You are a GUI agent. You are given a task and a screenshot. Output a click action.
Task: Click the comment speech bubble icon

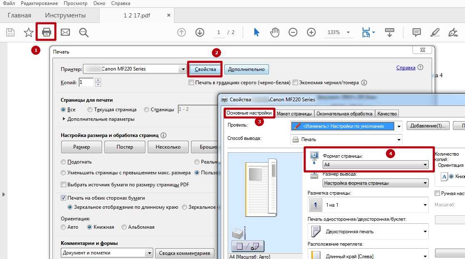pyautogui.click(x=417, y=32)
